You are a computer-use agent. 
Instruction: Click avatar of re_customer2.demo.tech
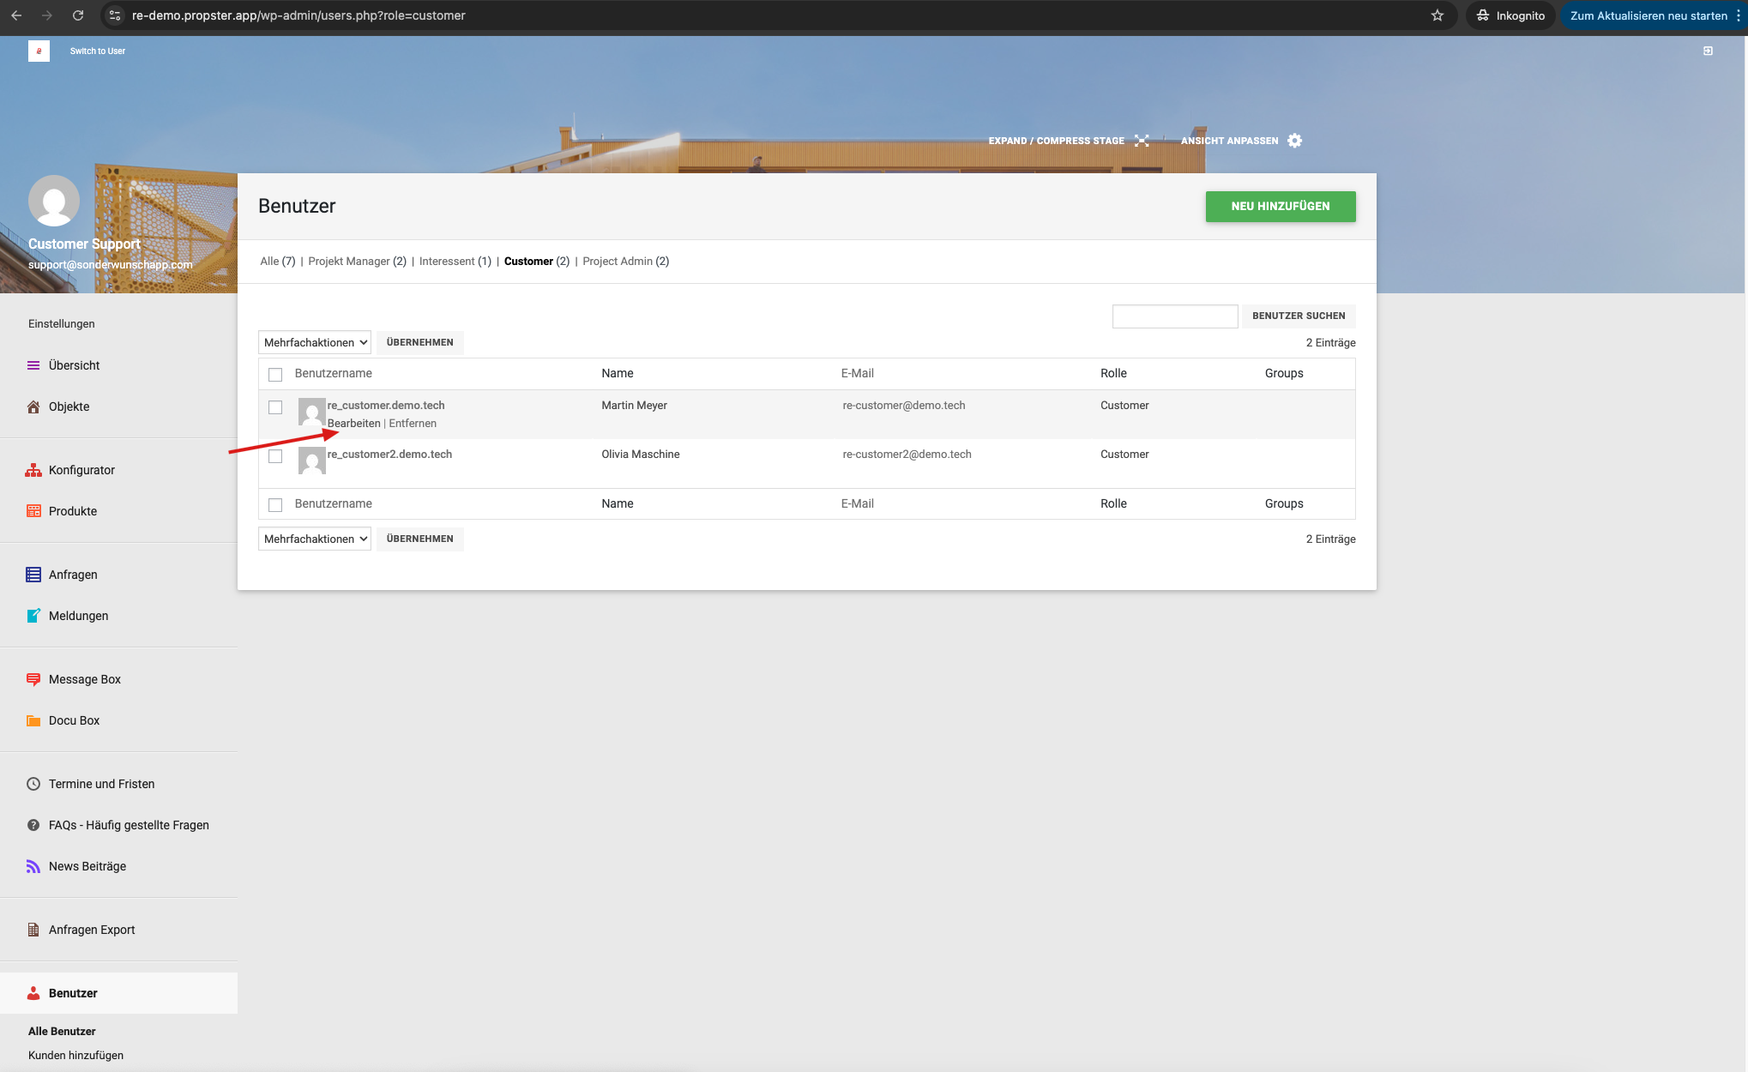(311, 461)
